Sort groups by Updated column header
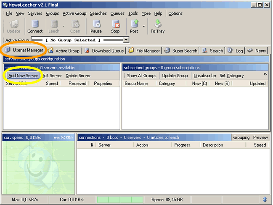 point(250,84)
